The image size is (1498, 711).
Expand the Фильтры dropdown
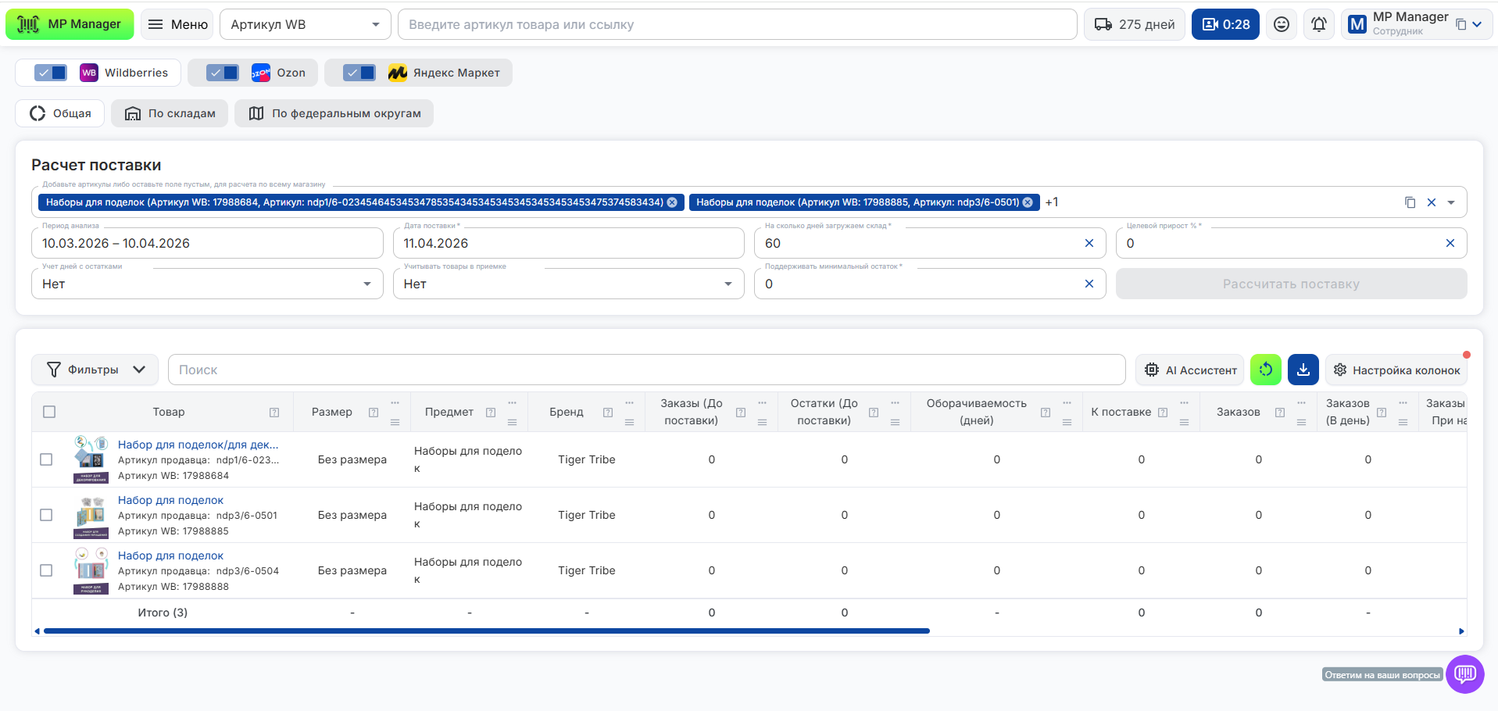coord(95,370)
